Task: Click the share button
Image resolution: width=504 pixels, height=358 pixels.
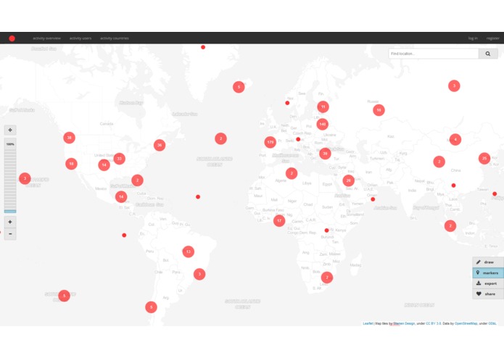Action: [x=488, y=294]
